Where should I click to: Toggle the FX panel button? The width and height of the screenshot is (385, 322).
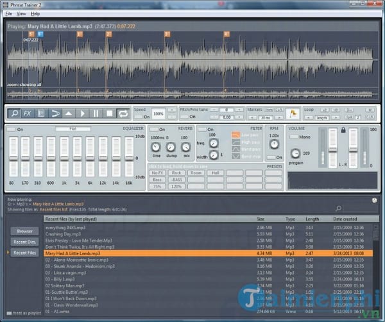pos(28,113)
